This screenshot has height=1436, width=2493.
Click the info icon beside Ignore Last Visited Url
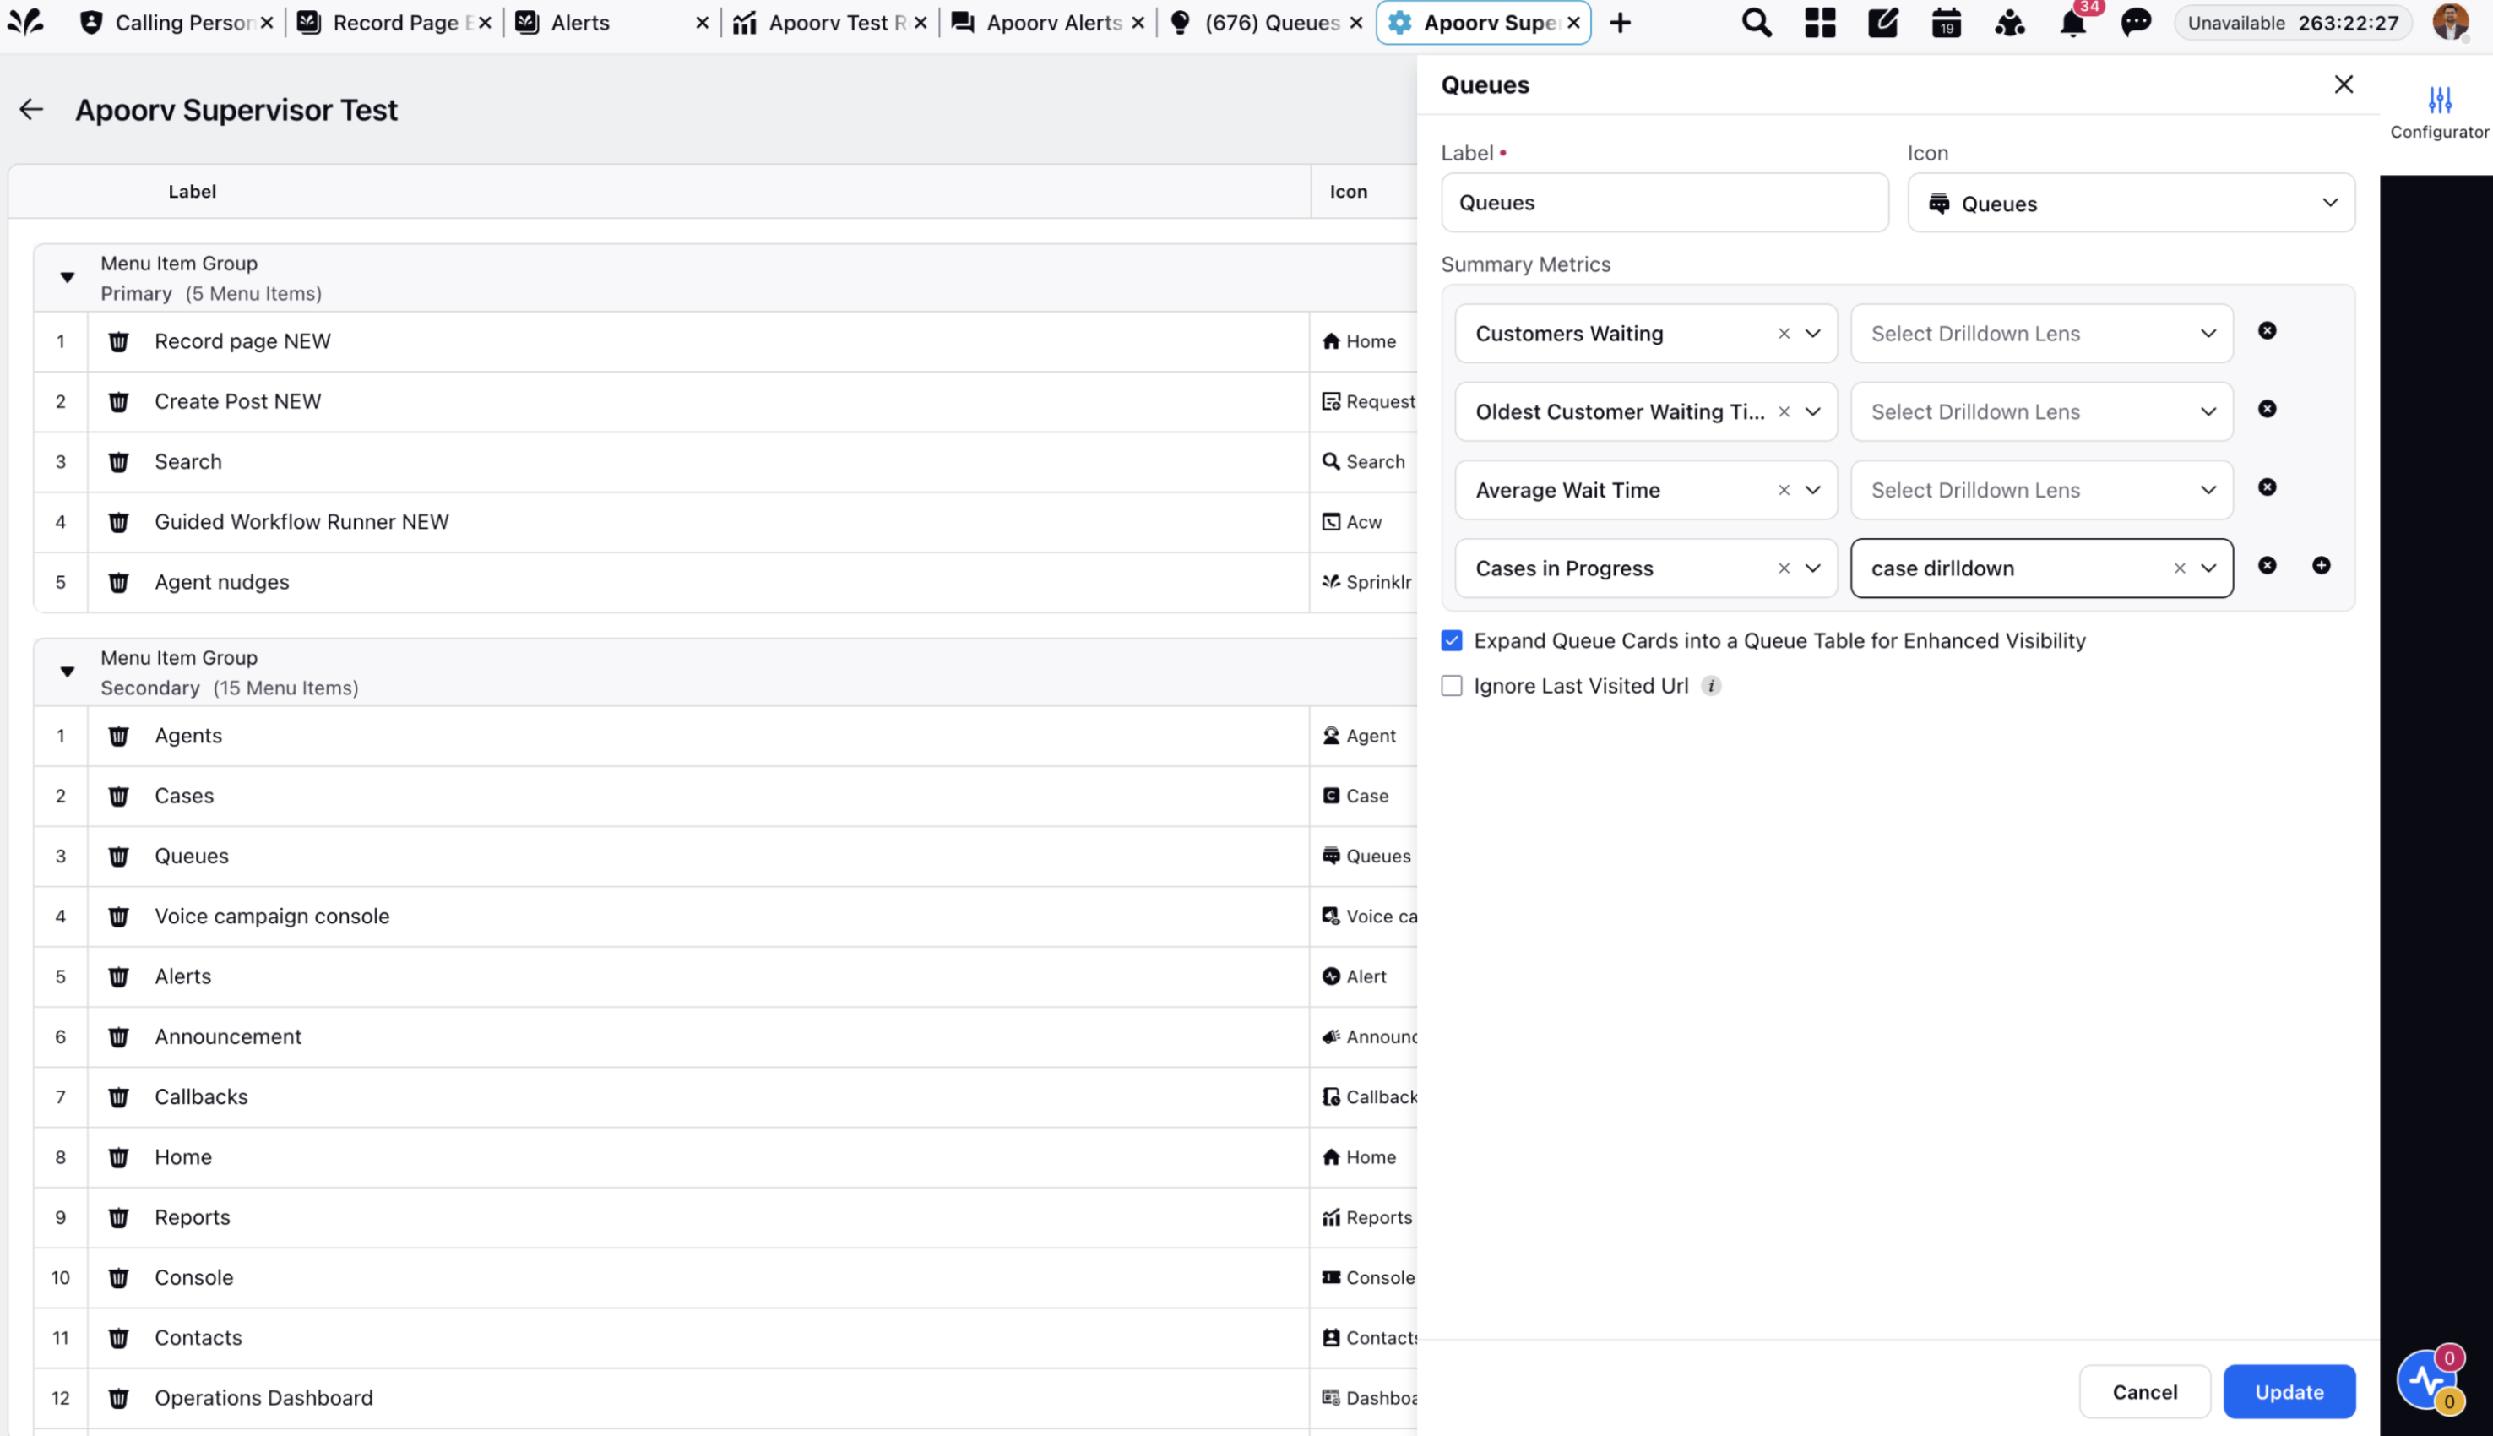1711,685
